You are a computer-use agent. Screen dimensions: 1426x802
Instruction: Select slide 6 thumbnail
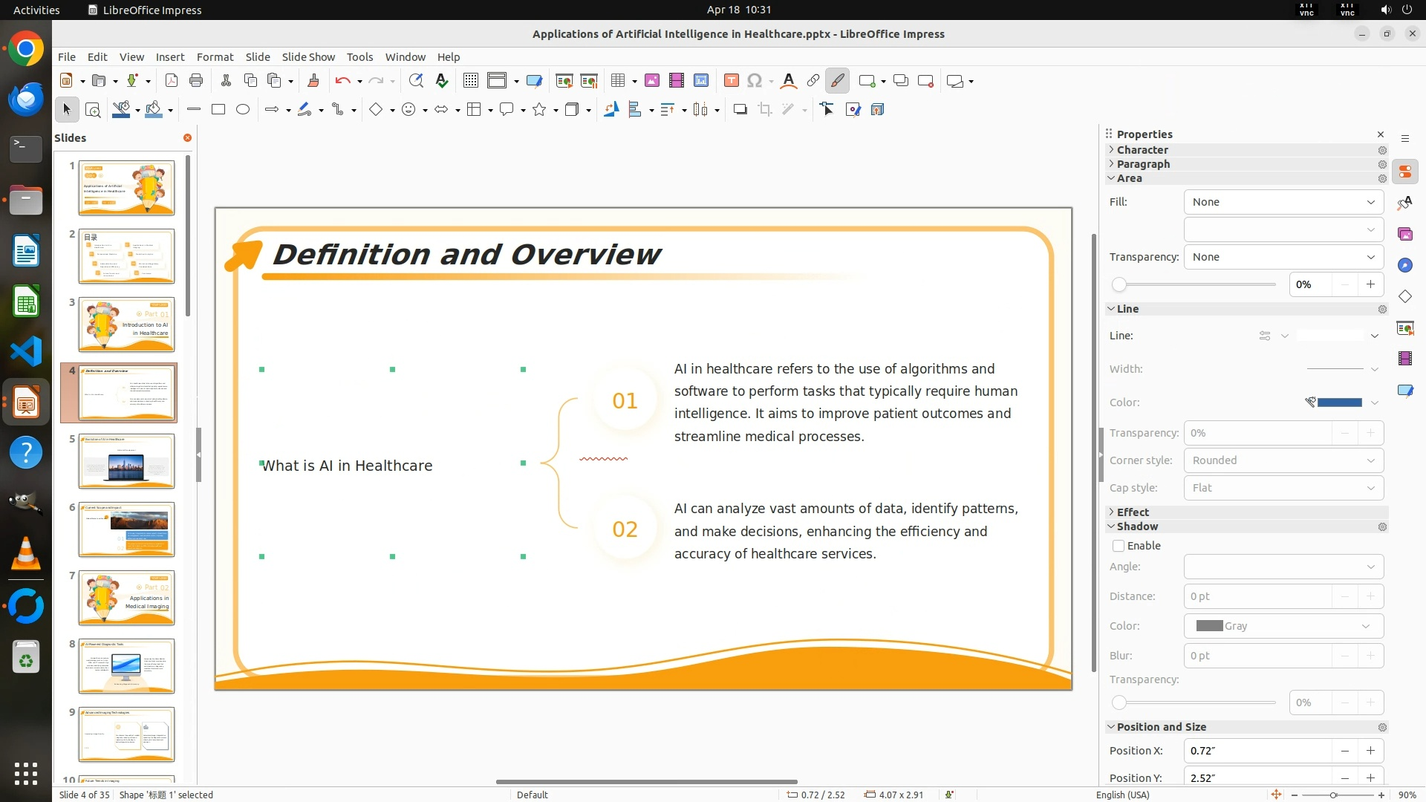(x=126, y=529)
